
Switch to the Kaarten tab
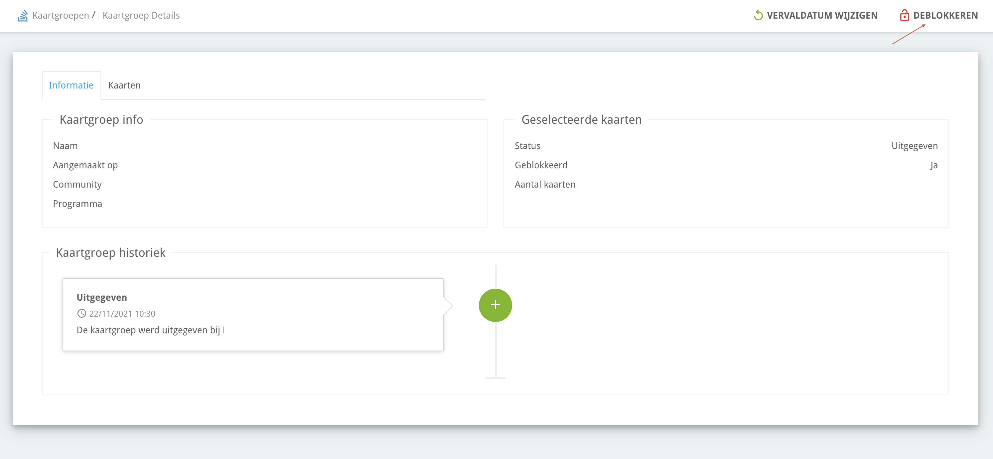[x=124, y=85]
